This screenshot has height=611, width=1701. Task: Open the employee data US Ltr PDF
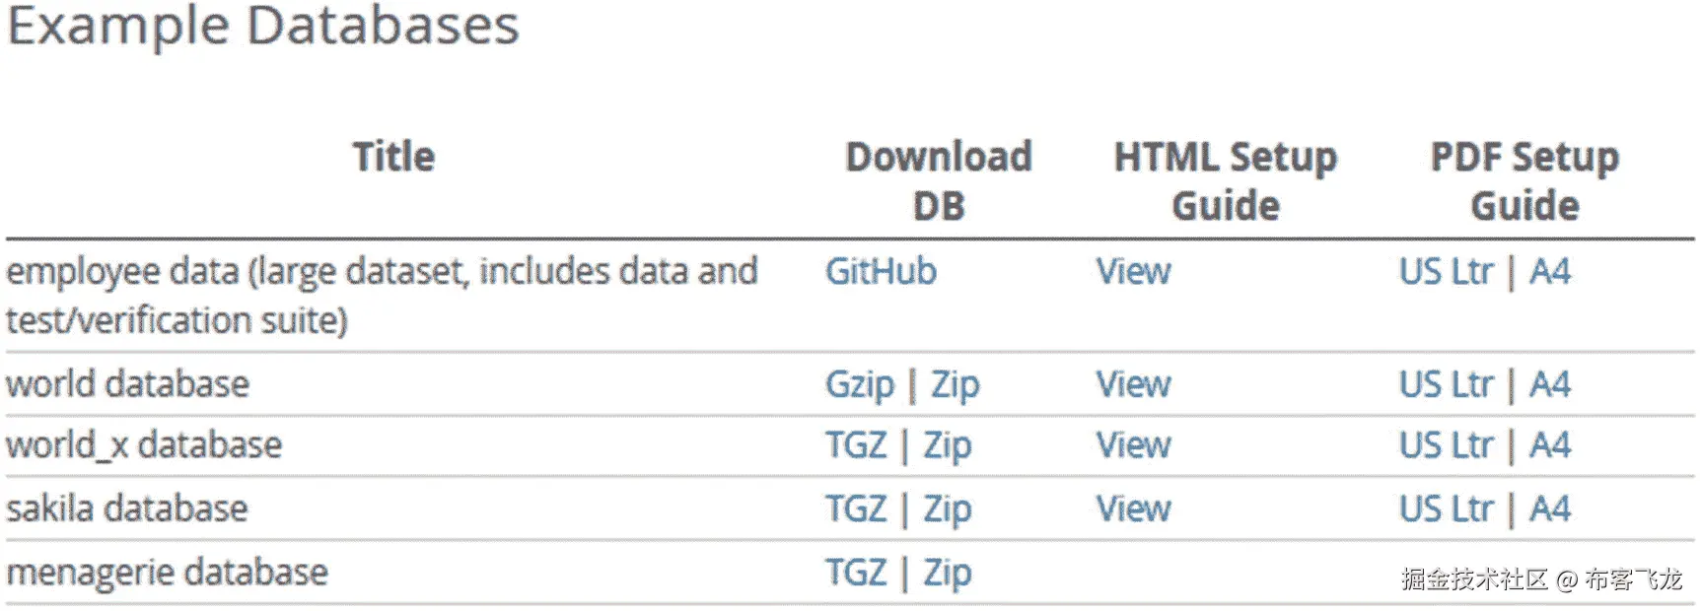[x=1446, y=271]
